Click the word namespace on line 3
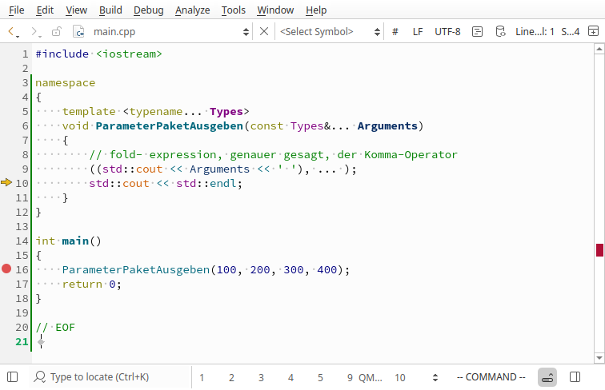The width and height of the screenshot is (605, 390). 65,83
